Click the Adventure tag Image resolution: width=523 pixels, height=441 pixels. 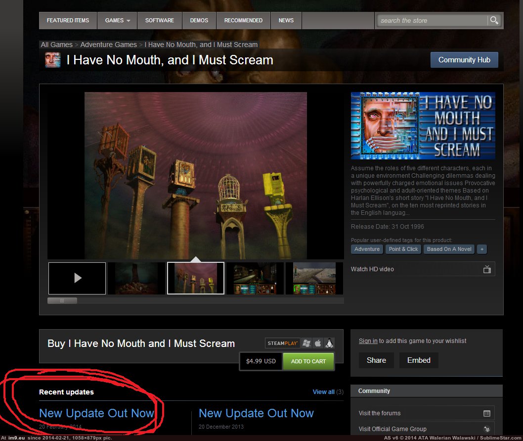(367, 249)
